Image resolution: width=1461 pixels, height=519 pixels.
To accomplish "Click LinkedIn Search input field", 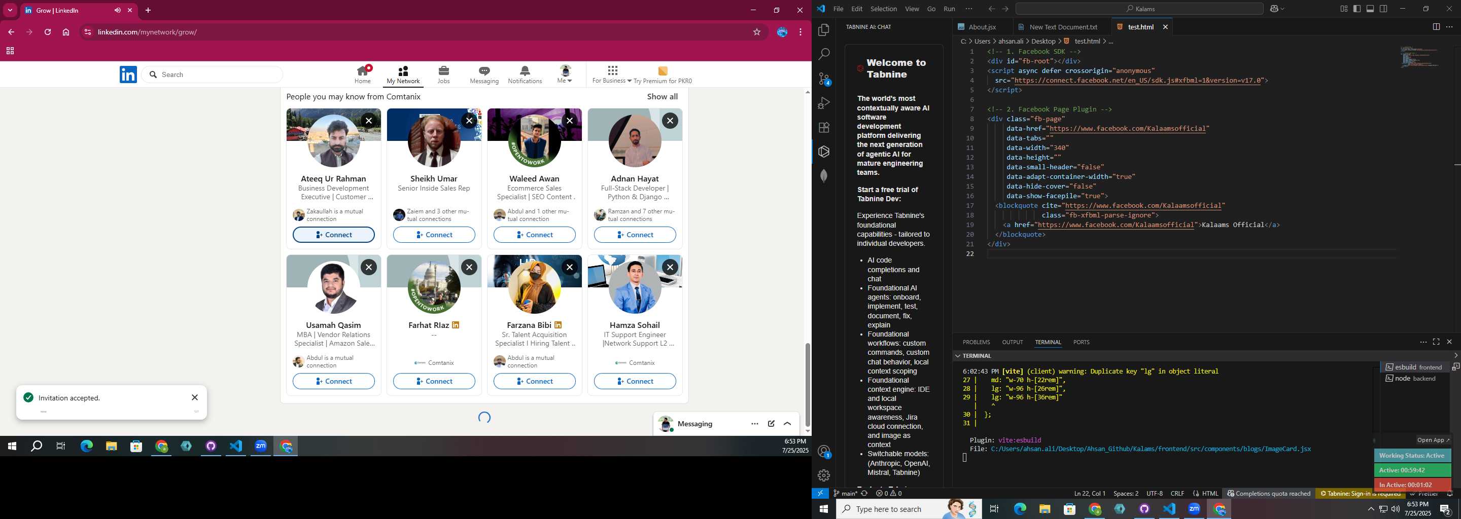I will (213, 74).
